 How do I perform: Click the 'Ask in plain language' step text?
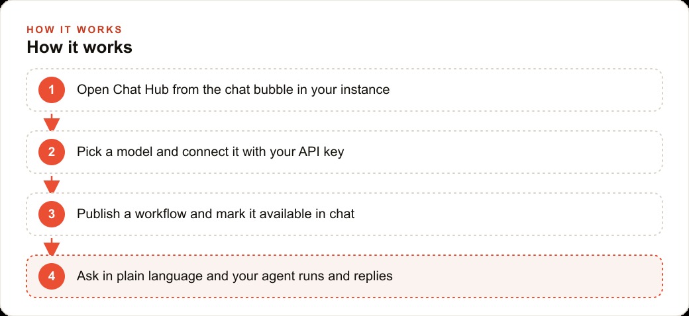coord(235,276)
